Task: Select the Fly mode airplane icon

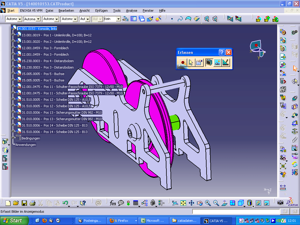Action: coord(175,203)
